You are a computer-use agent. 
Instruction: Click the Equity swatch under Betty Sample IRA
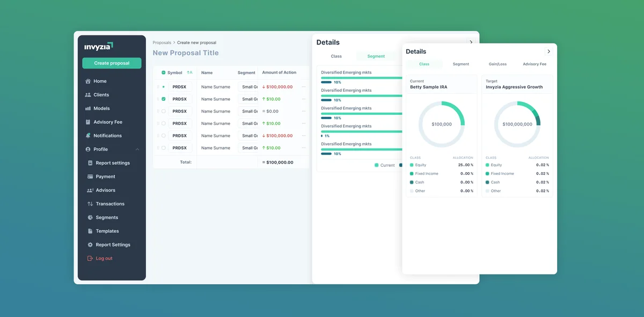[x=412, y=165]
